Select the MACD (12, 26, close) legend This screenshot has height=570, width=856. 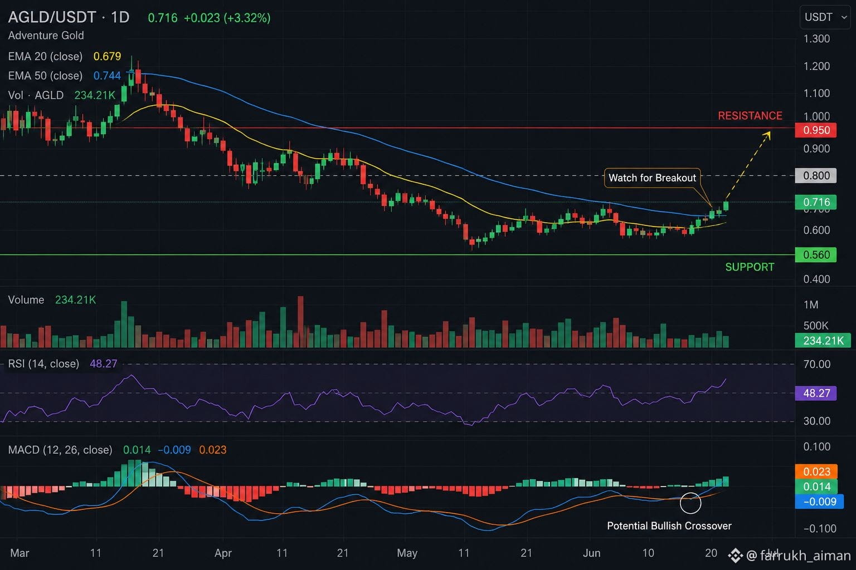point(60,450)
